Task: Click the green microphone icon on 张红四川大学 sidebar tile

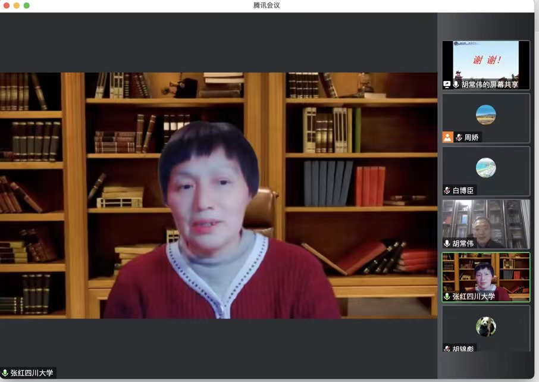Action: coord(447,296)
